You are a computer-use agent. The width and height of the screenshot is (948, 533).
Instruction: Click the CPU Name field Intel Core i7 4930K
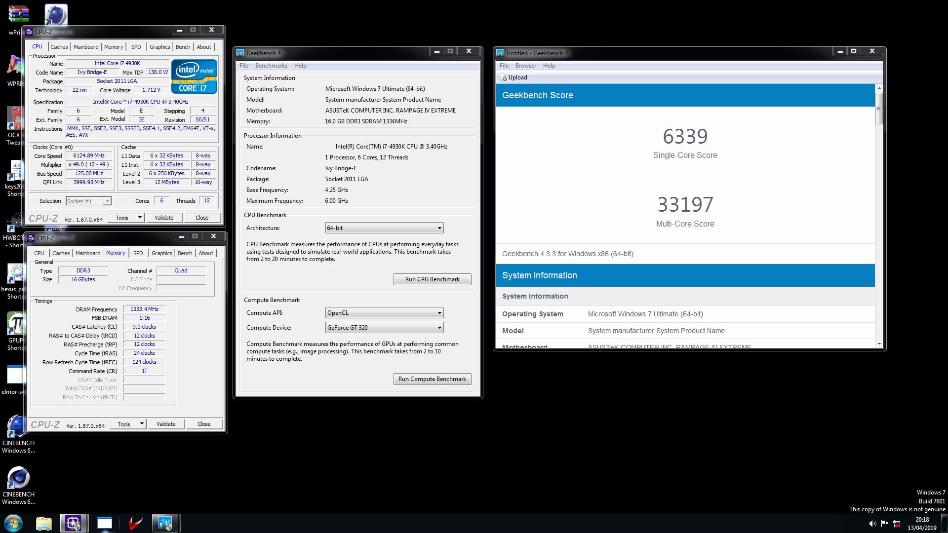click(x=118, y=63)
